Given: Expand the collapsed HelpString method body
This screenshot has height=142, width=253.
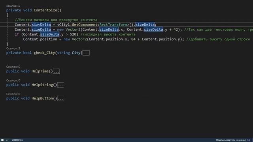Looking at the screenshot, I should pos(60,85).
